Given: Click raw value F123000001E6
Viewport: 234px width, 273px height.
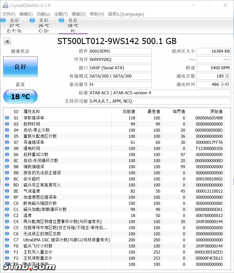Looking at the screenshot, I should click(x=209, y=149).
